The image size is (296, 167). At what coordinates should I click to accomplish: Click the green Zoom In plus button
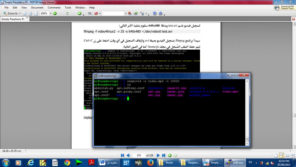[x=79, y=13]
